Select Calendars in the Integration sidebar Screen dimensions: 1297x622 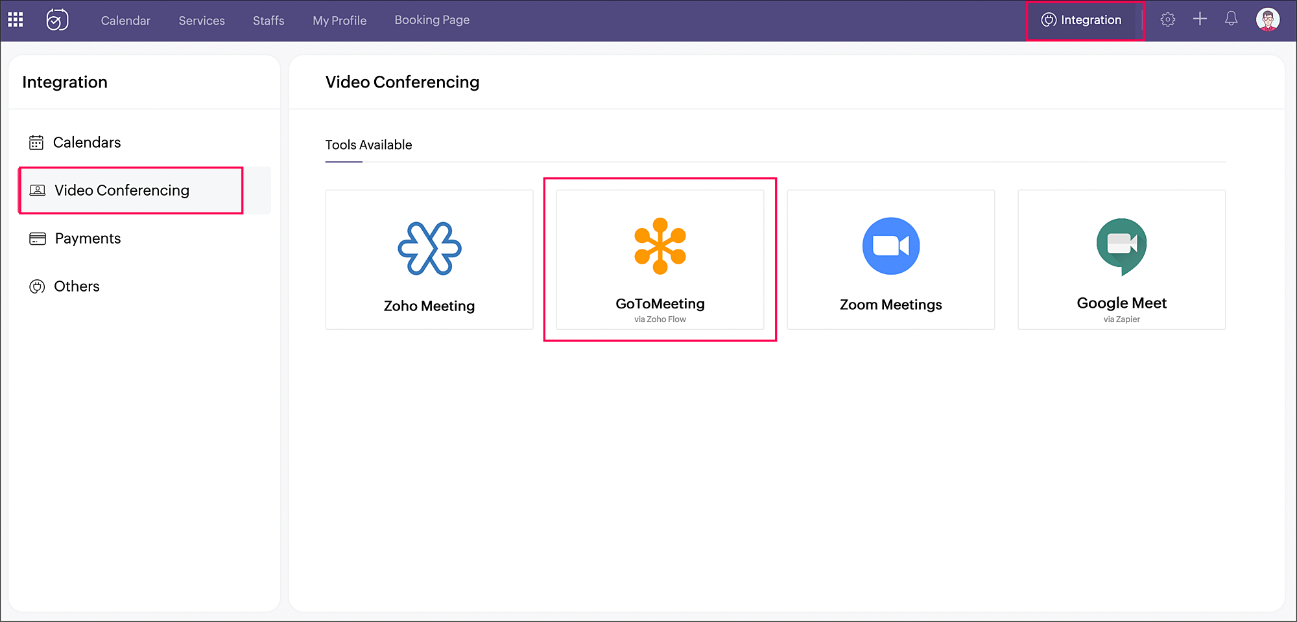click(144, 143)
